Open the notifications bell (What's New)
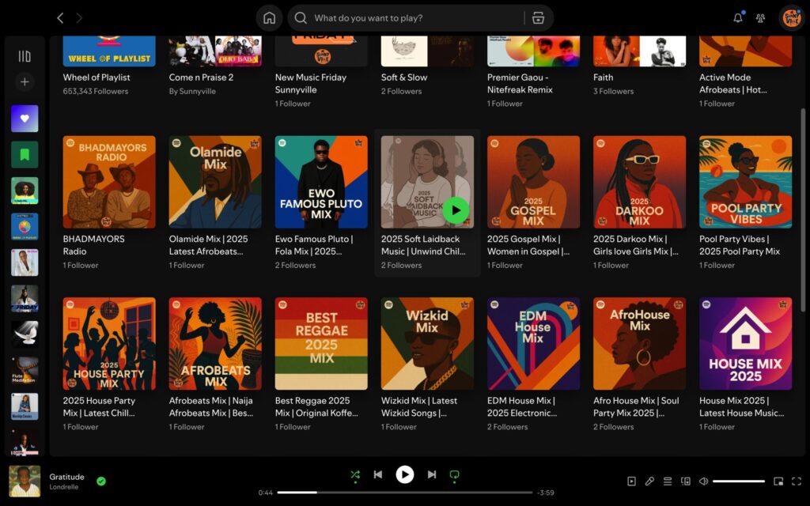Image resolution: width=810 pixels, height=506 pixels. pyautogui.click(x=738, y=18)
